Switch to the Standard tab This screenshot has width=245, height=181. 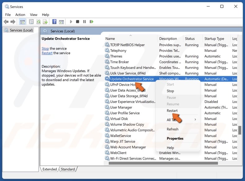coord(68,169)
